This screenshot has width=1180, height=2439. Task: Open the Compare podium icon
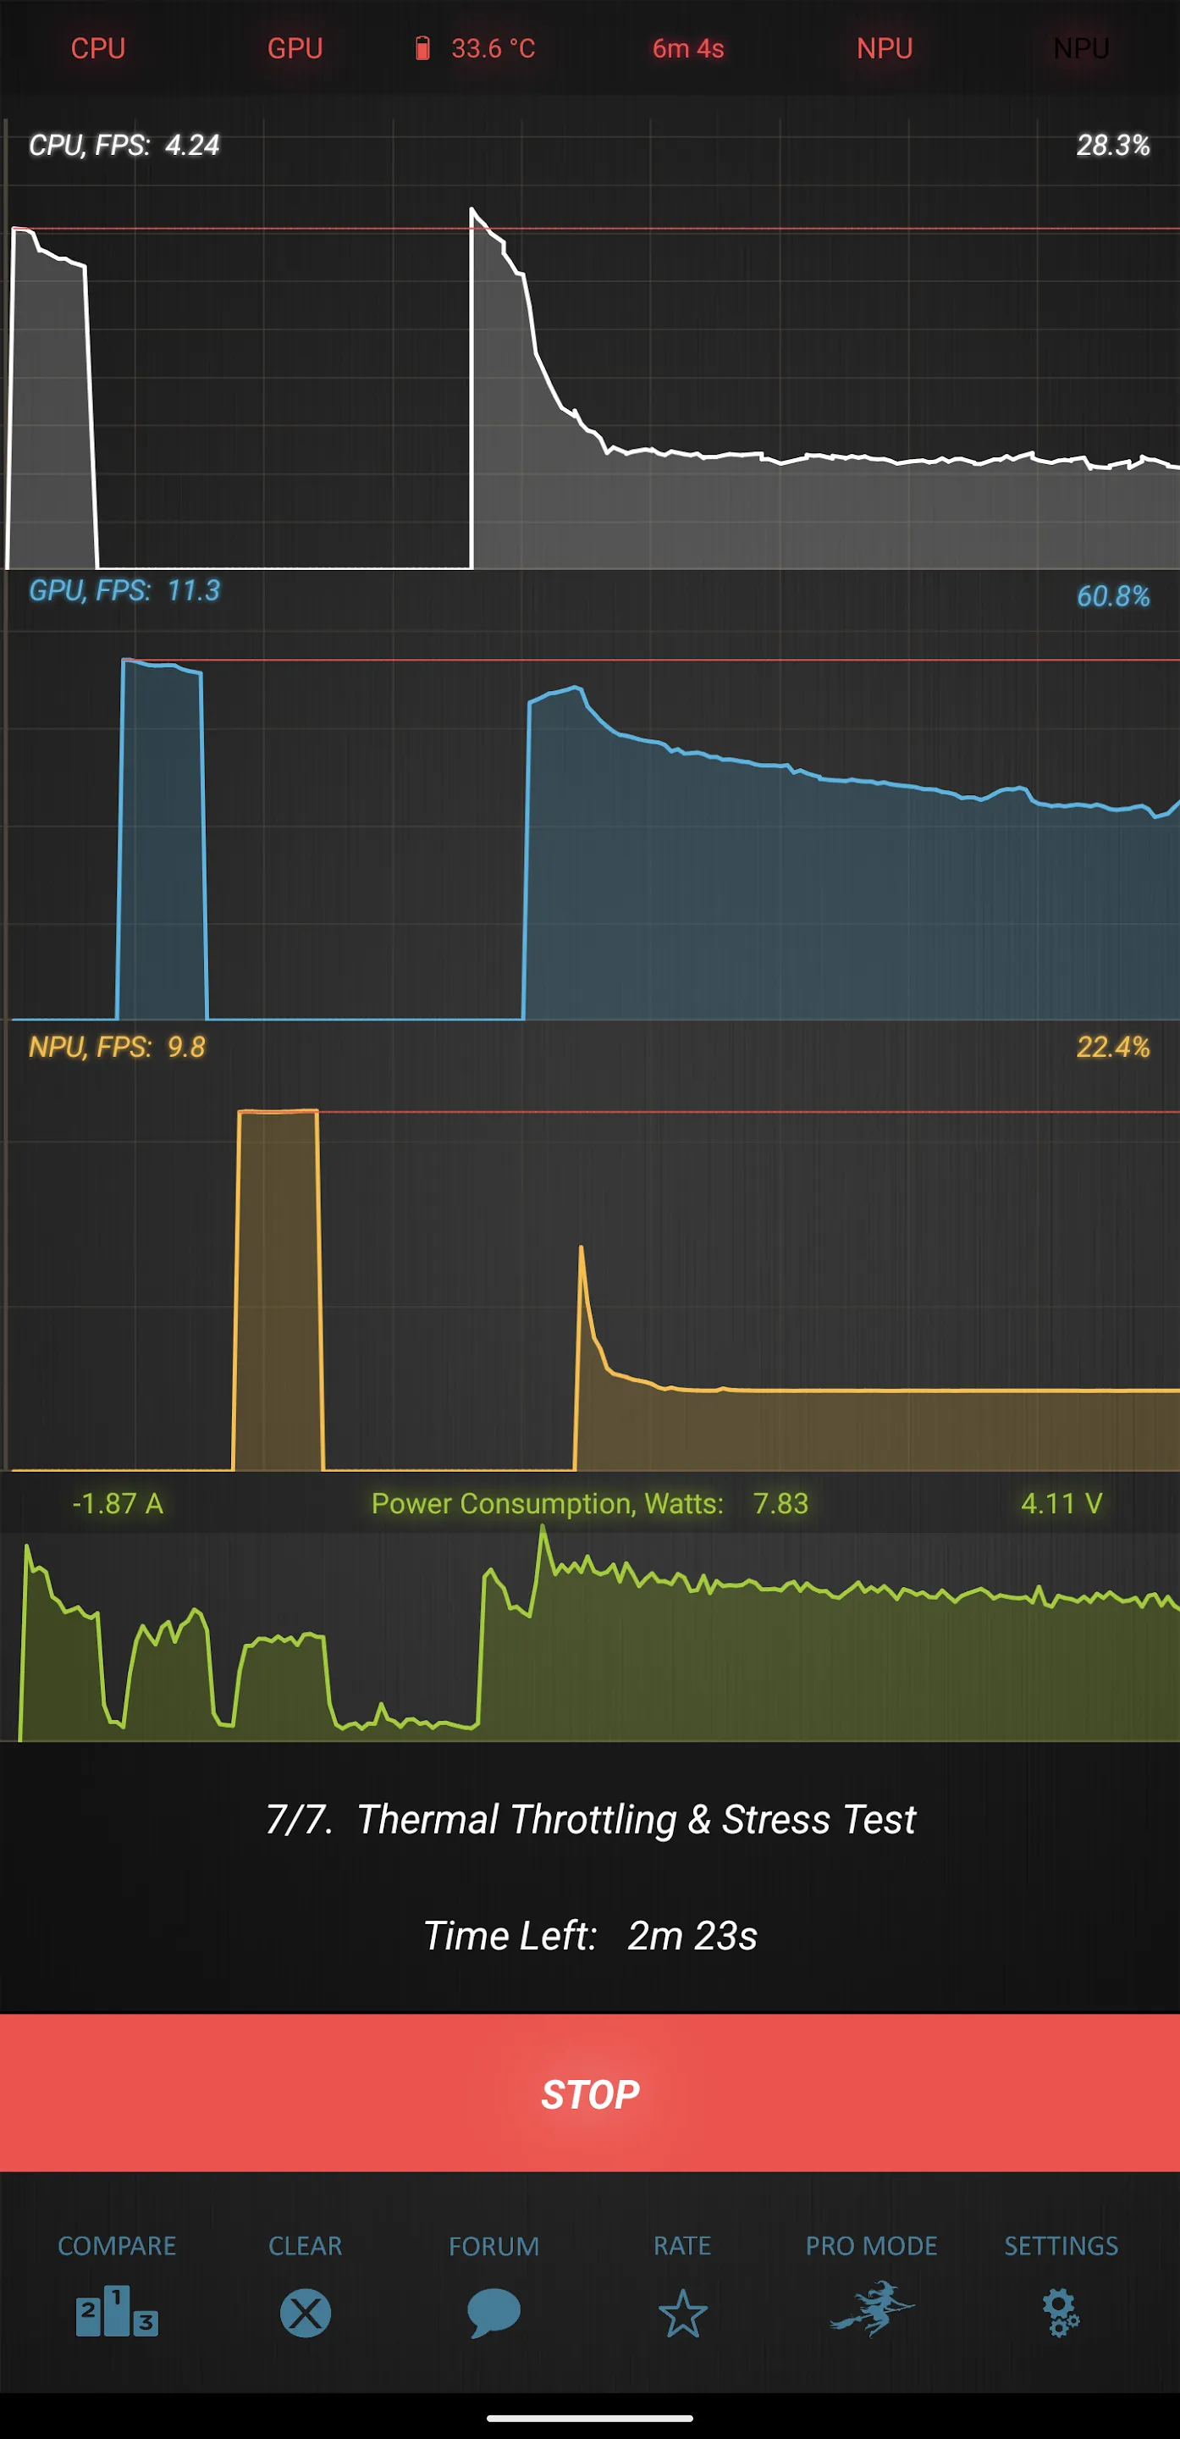click(116, 2312)
